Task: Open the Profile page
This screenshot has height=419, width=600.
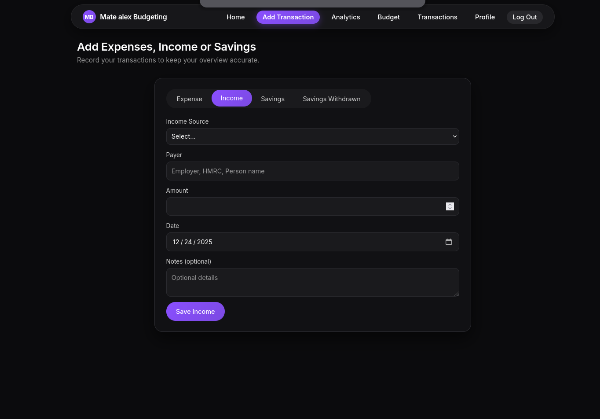Action: (485, 17)
